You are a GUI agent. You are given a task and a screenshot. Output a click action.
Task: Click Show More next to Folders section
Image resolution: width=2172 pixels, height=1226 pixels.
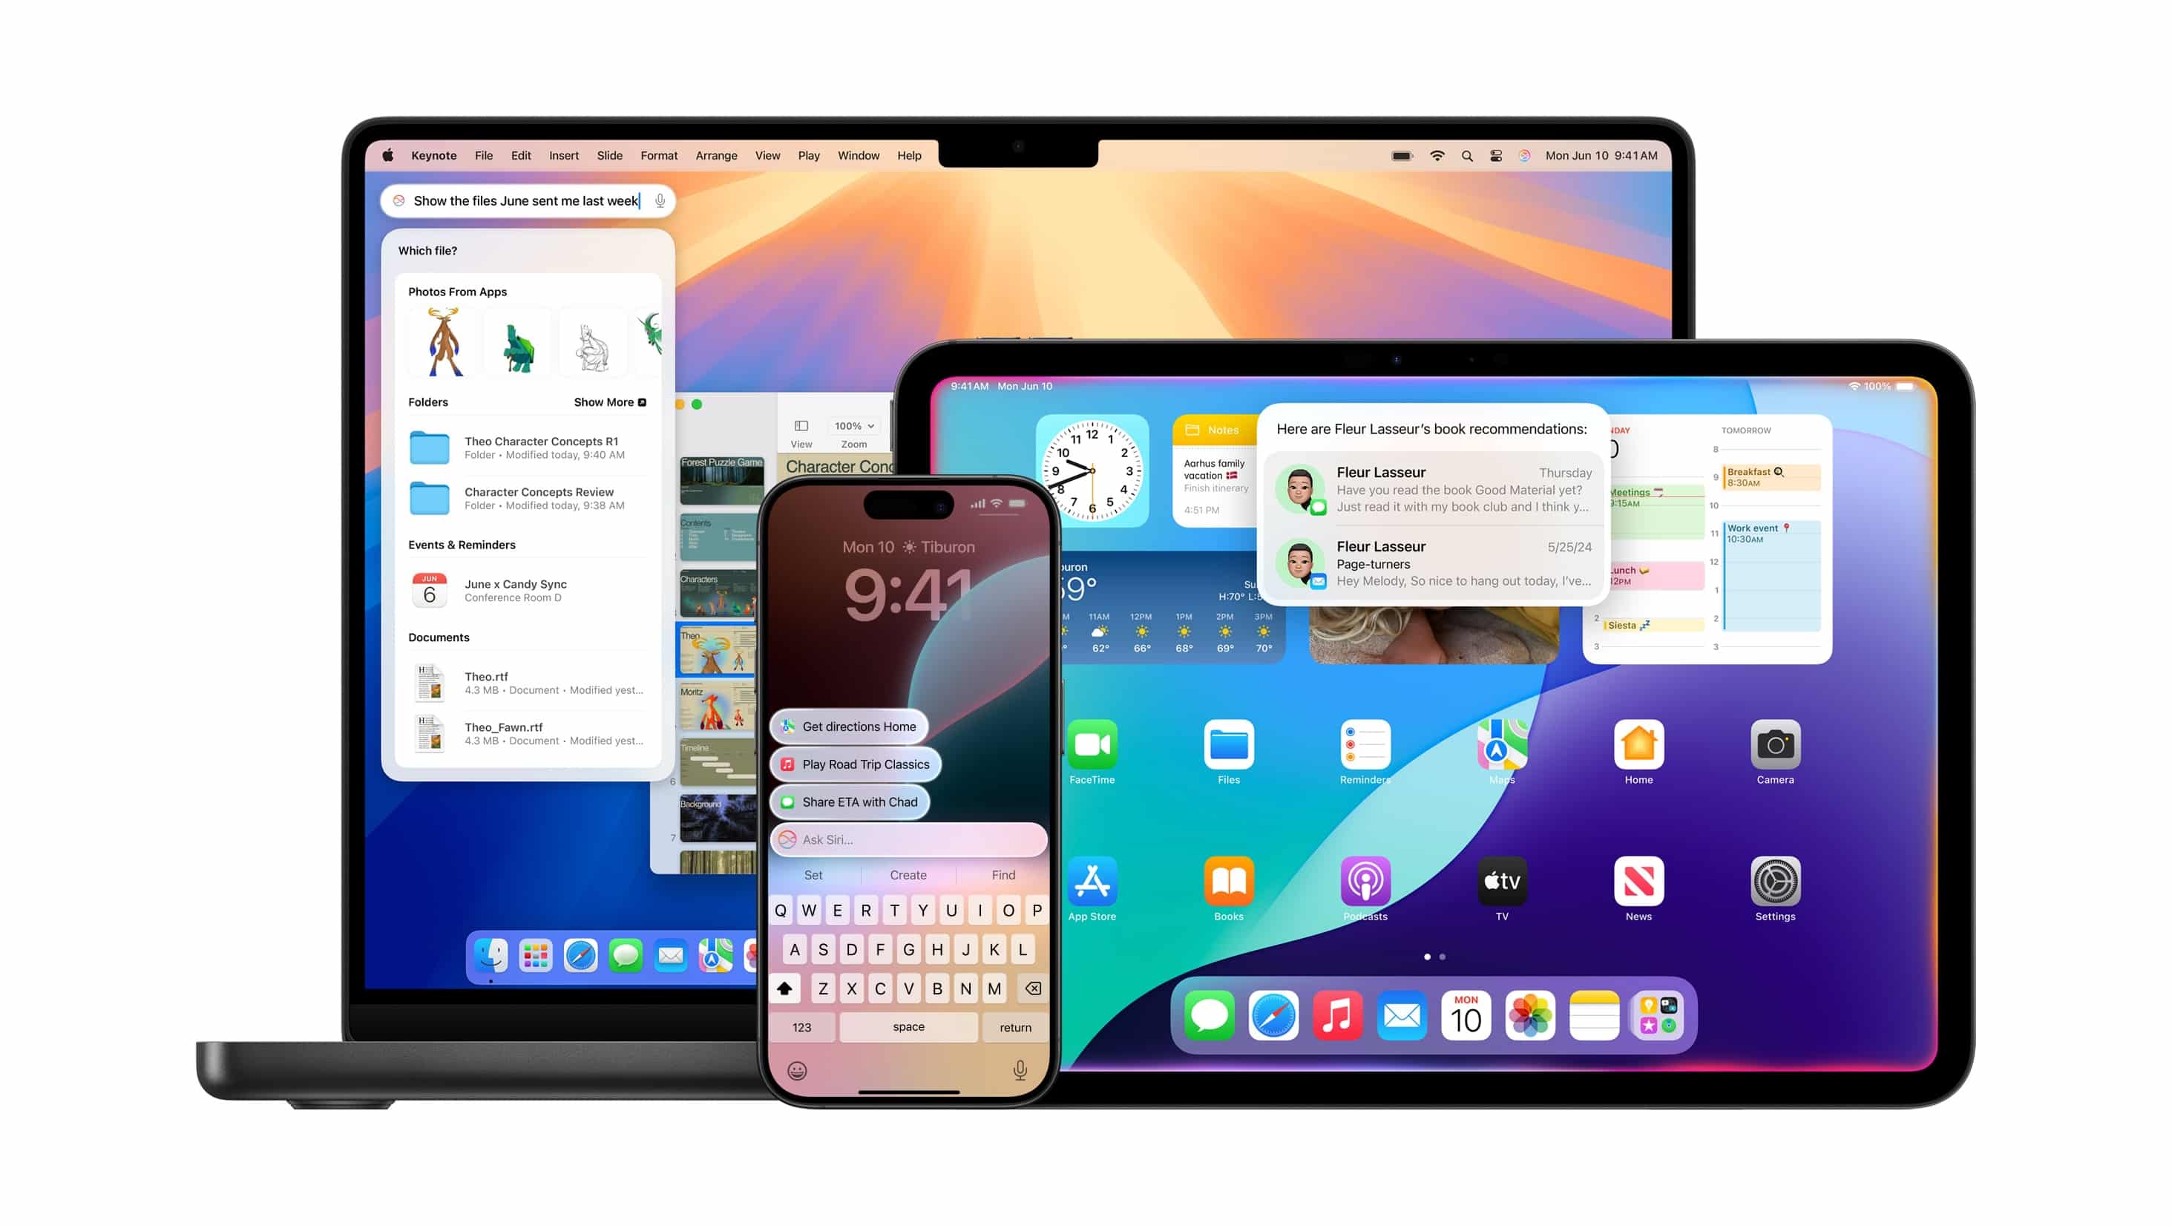(608, 400)
